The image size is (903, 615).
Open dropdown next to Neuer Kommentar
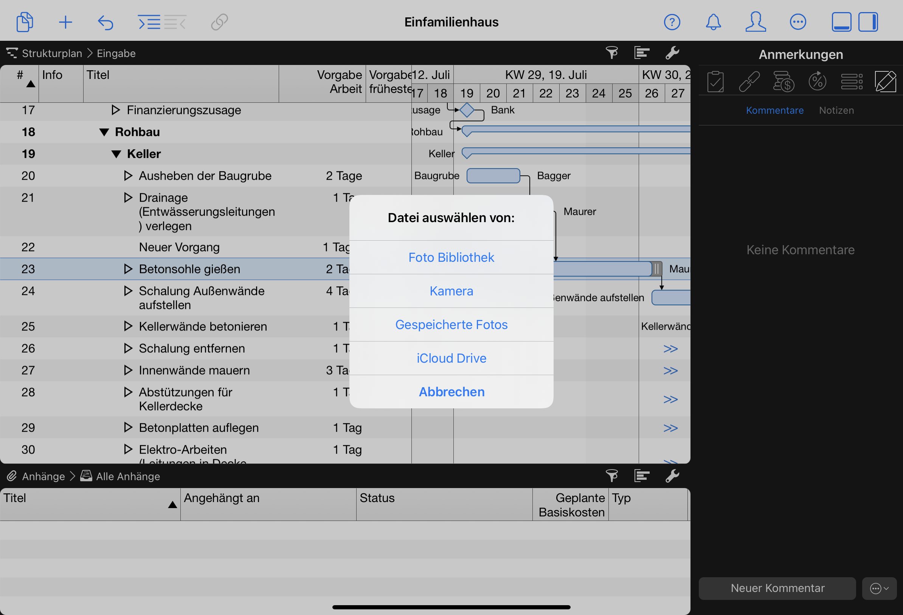(879, 588)
